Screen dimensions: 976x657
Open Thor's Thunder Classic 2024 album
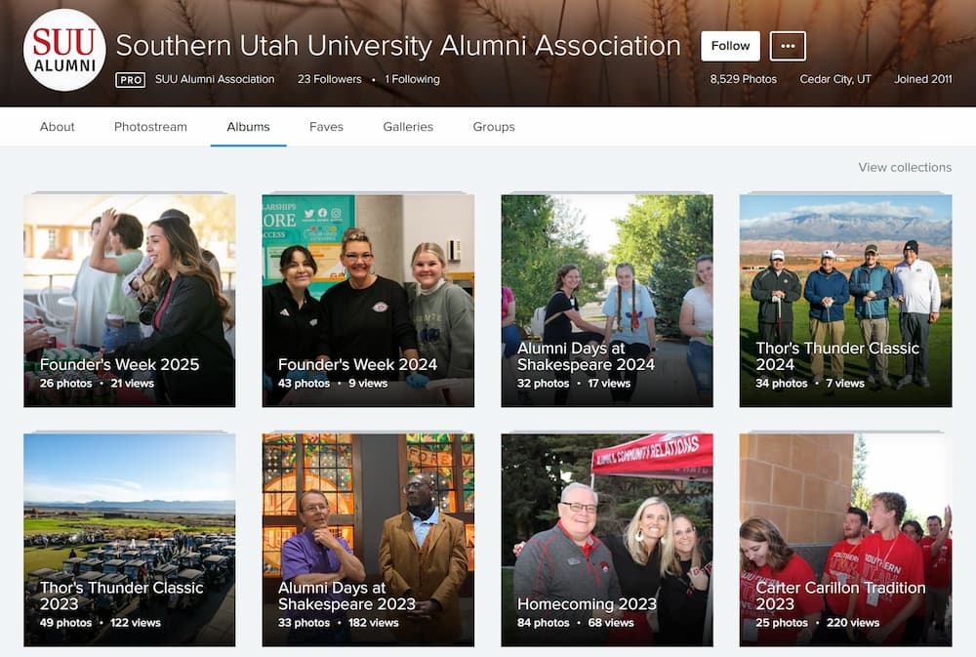click(845, 300)
